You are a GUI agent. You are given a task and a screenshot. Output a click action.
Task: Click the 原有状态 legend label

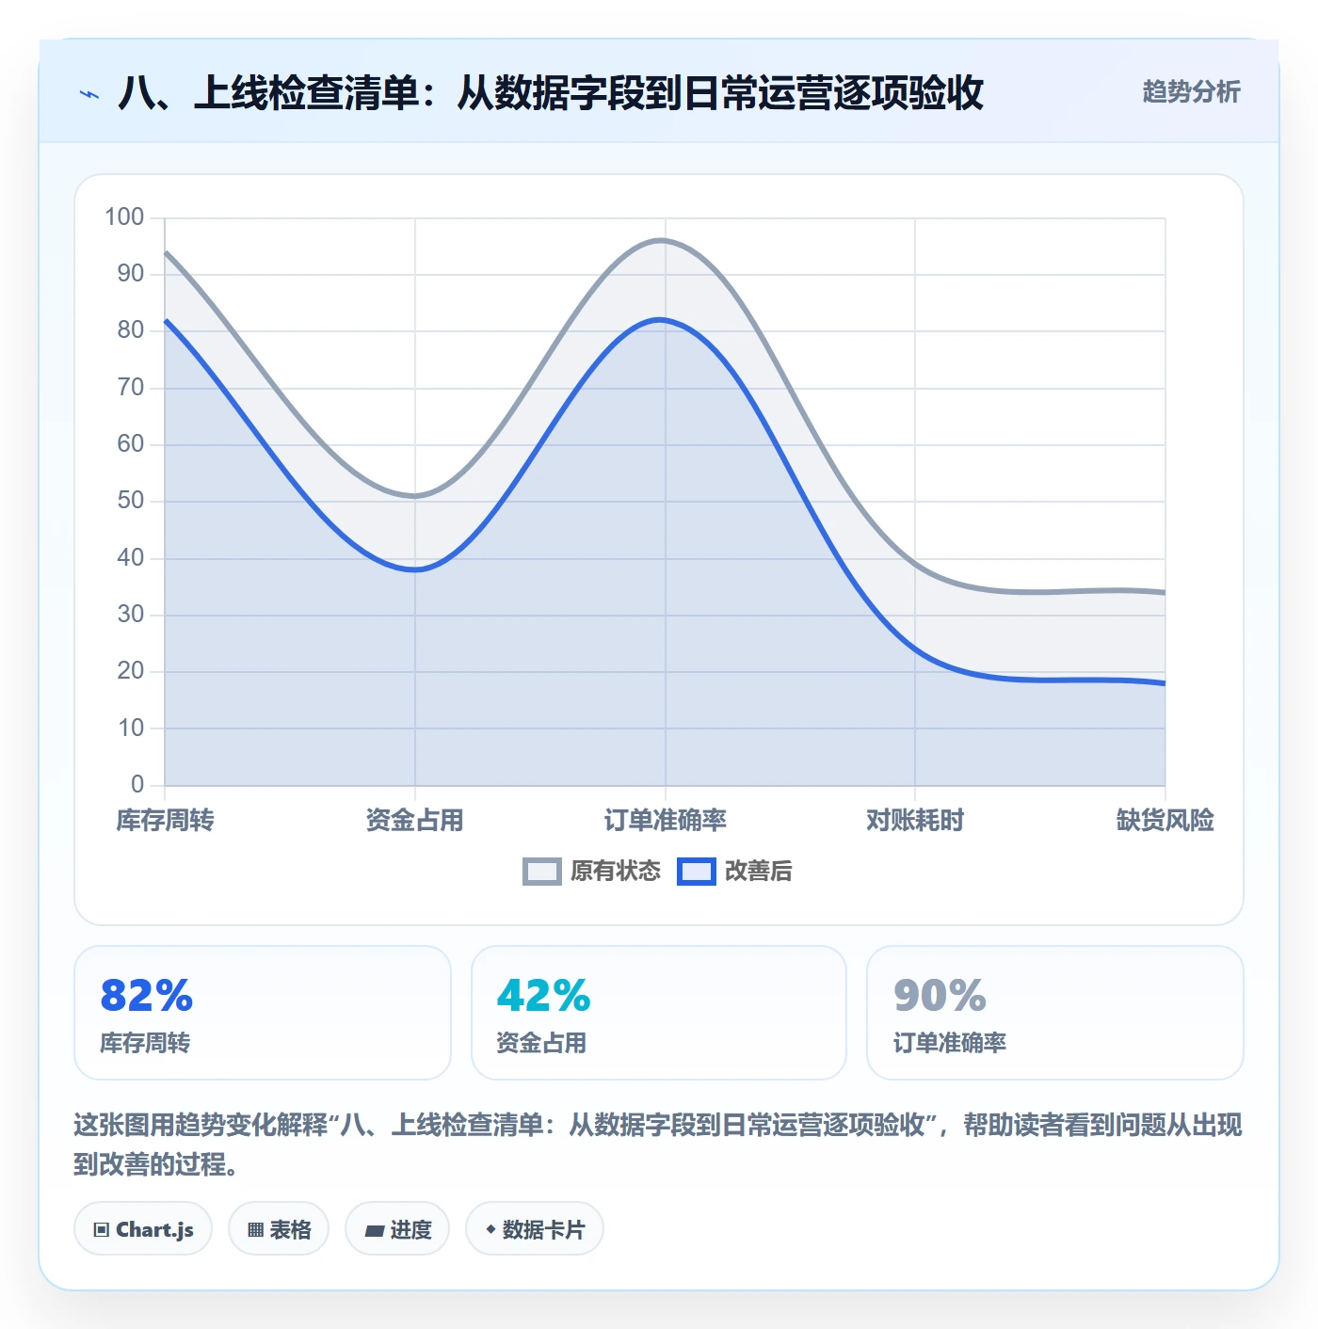coord(616,872)
